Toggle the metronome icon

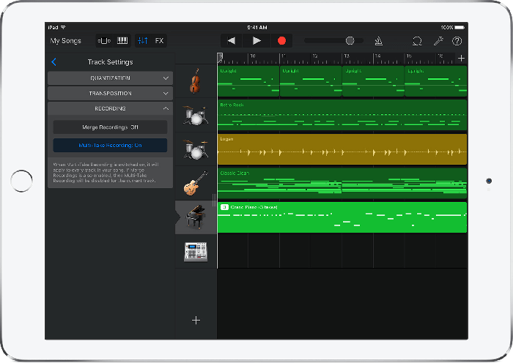coord(379,41)
